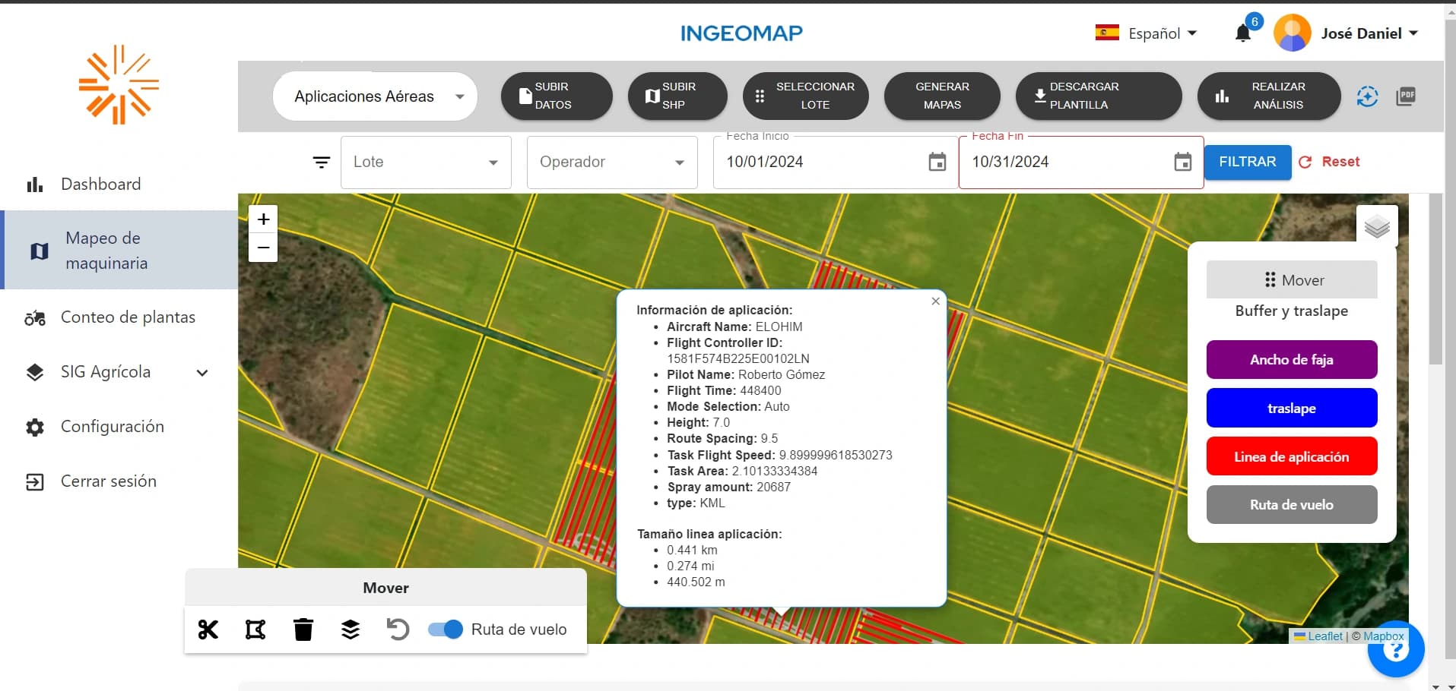Open the Mapbox attribution link
Image resolution: width=1456 pixels, height=691 pixels.
1384,636
